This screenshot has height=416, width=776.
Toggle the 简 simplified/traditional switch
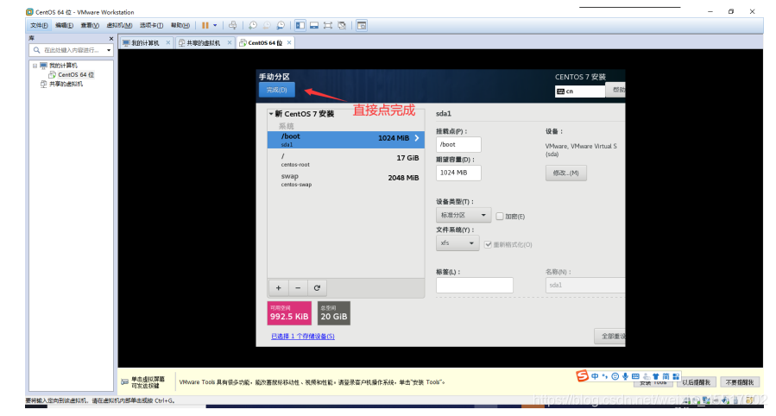click(666, 376)
